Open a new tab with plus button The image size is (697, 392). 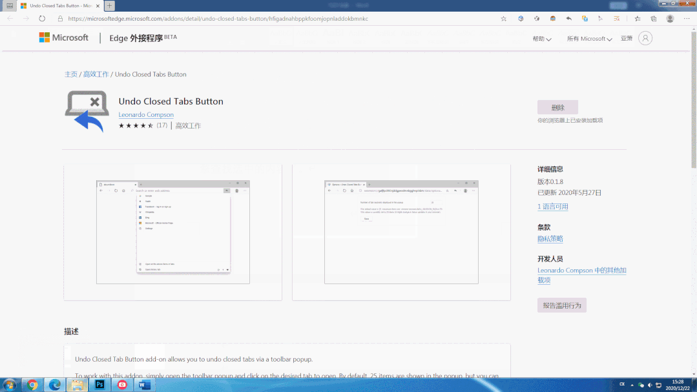(x=109, y=6)
